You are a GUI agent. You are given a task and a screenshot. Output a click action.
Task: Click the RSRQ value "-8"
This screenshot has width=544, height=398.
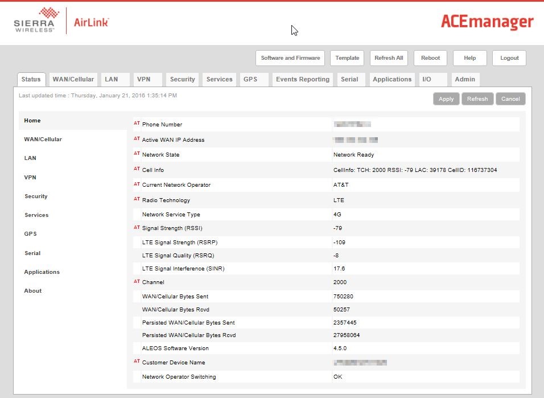[x=336, y=256]
